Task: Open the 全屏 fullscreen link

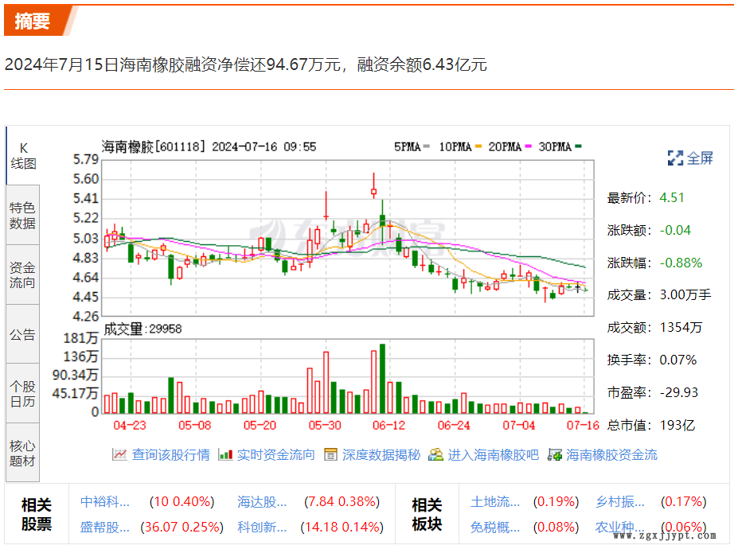Action: (700, 158)
